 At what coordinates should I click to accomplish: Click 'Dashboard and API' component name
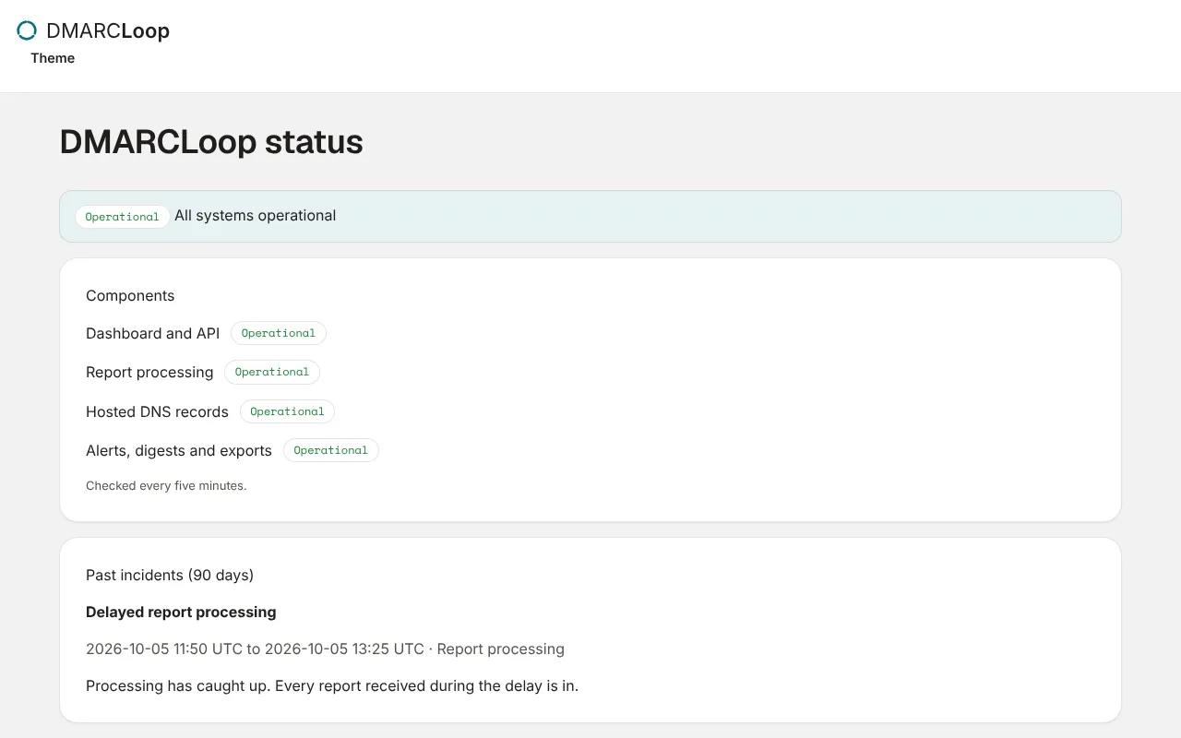(x=153, y=334)
